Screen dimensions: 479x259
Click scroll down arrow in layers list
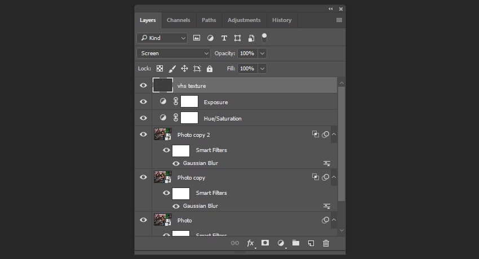[341, 230]
